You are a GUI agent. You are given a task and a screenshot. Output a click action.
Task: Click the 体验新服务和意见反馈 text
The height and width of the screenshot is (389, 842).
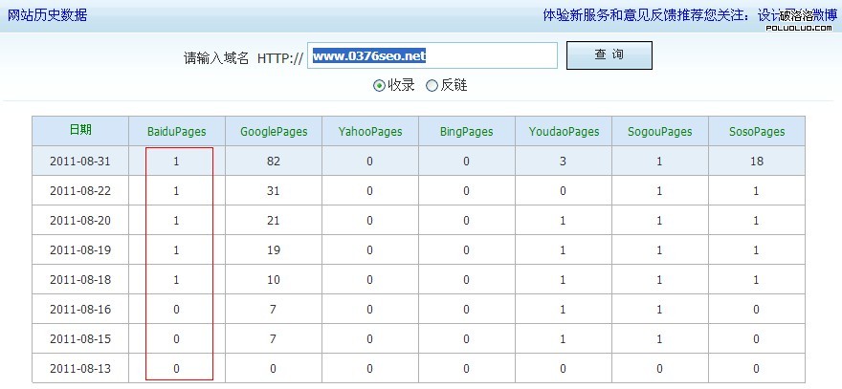[604, 15]
